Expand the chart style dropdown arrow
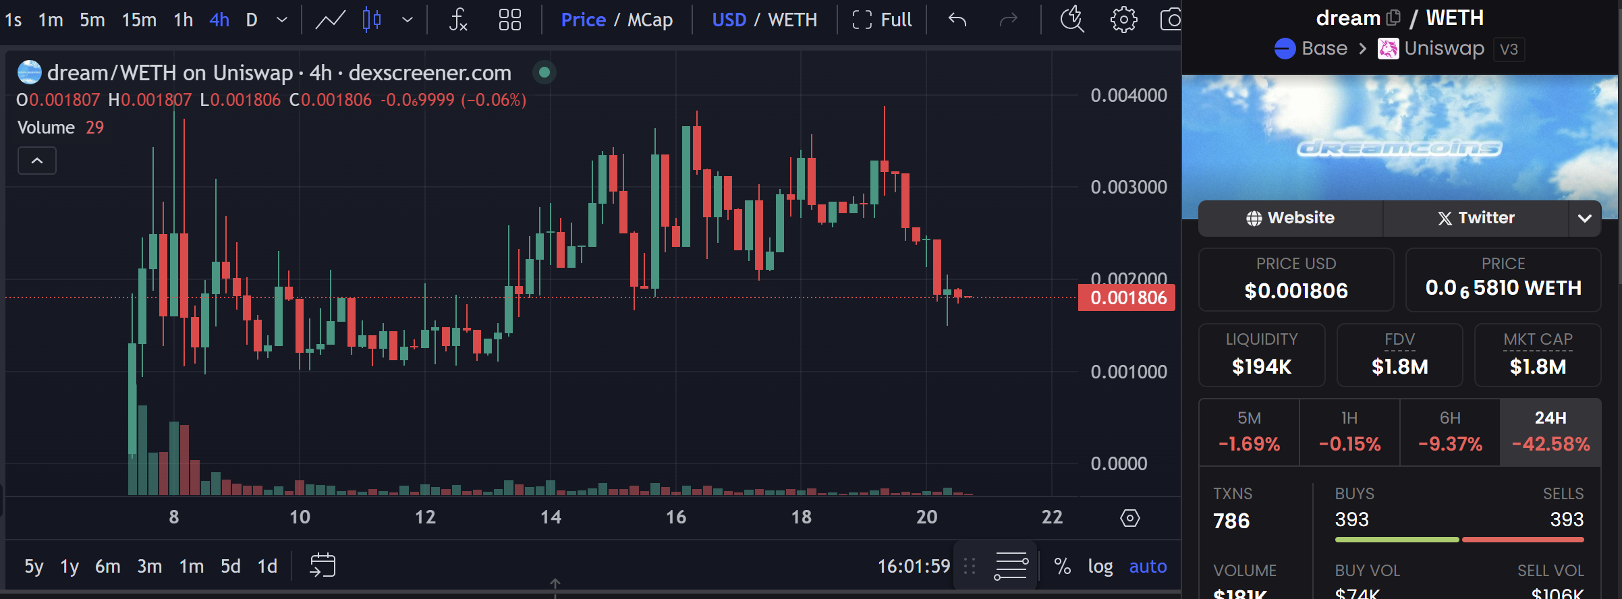The width and height of the screenshot is (1622, 599). click(407, 20)
